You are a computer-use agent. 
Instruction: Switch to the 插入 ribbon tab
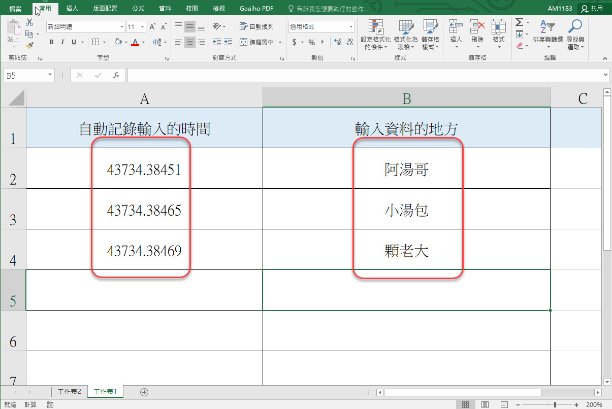[x=72, y=9]
